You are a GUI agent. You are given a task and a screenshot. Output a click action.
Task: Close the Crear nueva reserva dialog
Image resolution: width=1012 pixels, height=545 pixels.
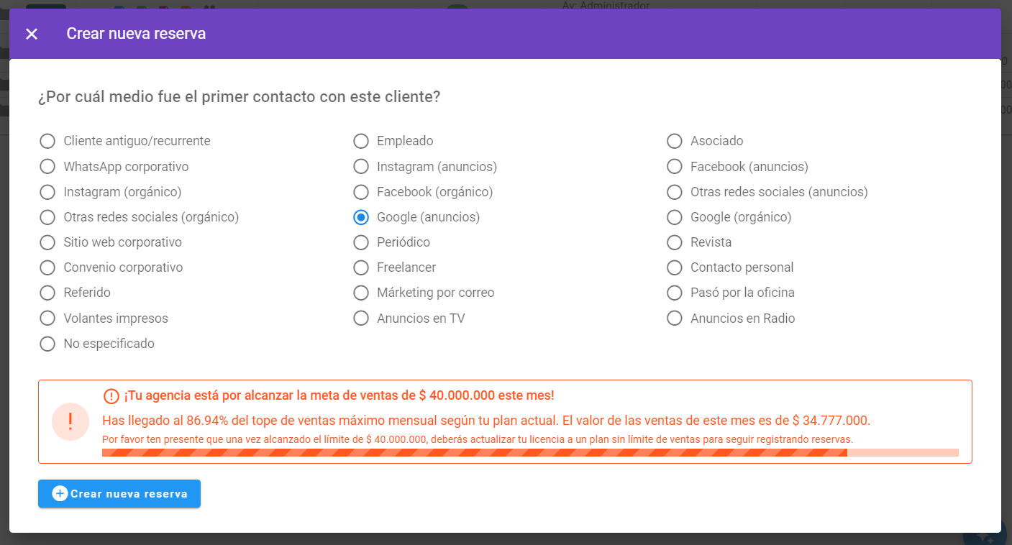(x=32, y=34)
